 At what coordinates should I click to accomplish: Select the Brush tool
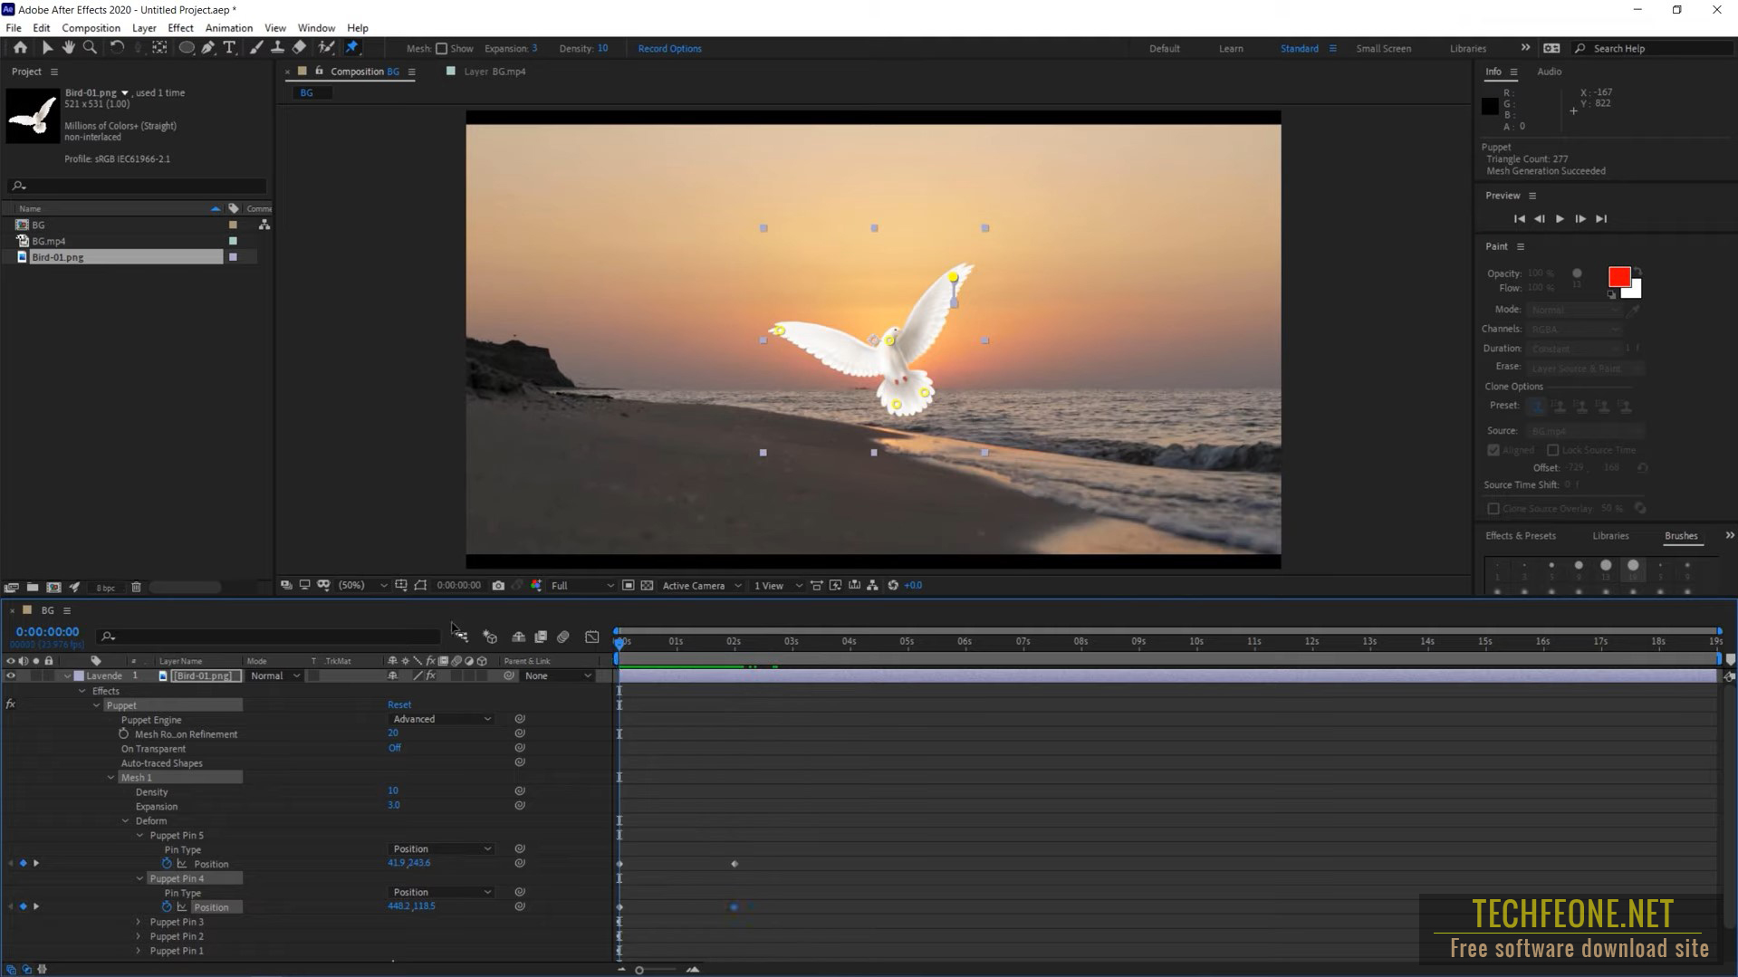pyautogui.click(x=256, y=48)
